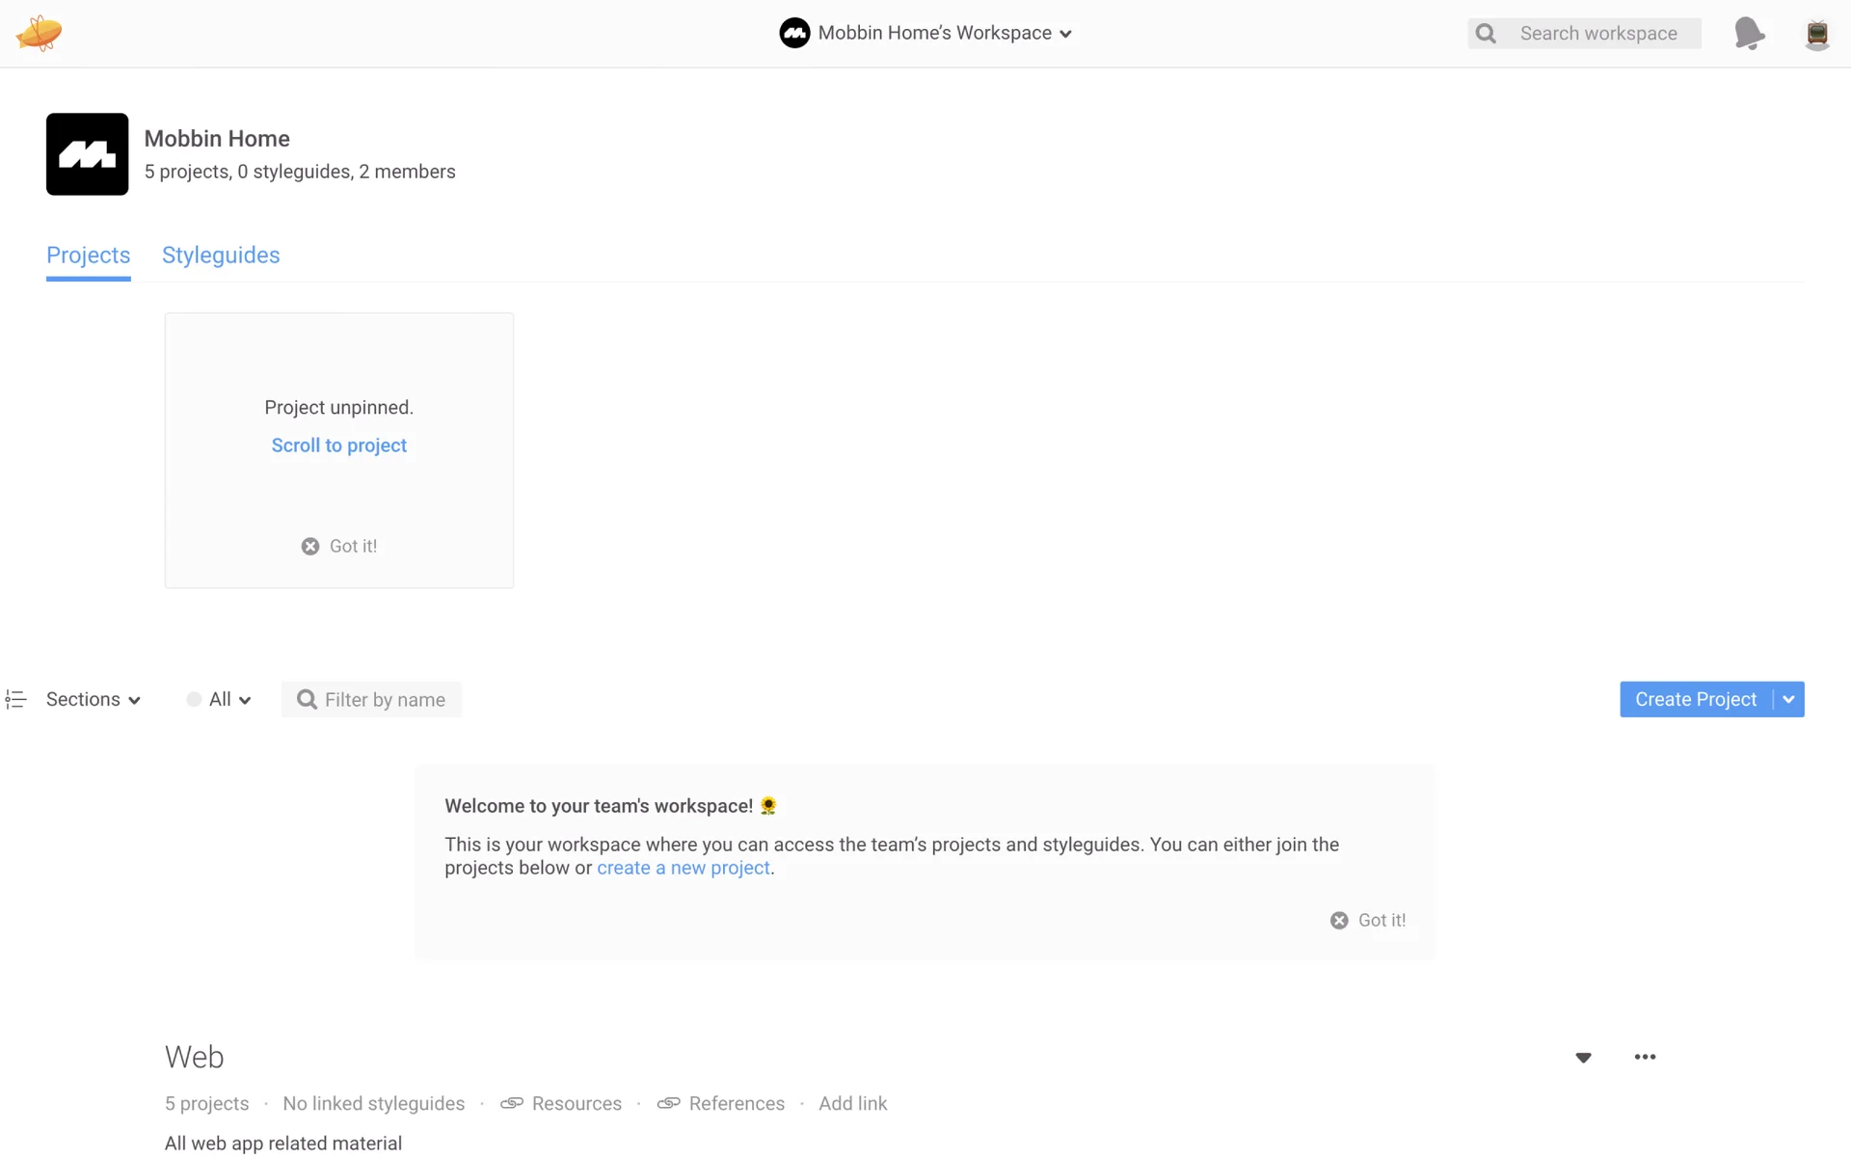Viewport: 1851px width, 1157px height.
Task: Open Create Project dropdown arrow
Action: [x=1788, y=700]
